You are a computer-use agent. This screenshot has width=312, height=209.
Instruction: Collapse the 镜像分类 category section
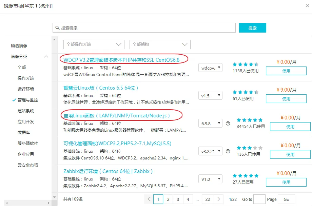(x=46, y=57)
